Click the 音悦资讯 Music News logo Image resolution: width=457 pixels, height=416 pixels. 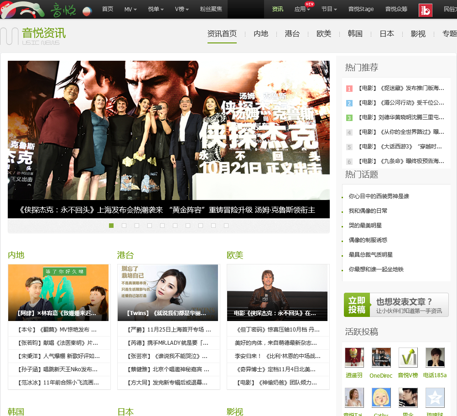pyautogui.click(x=33, y=36)
